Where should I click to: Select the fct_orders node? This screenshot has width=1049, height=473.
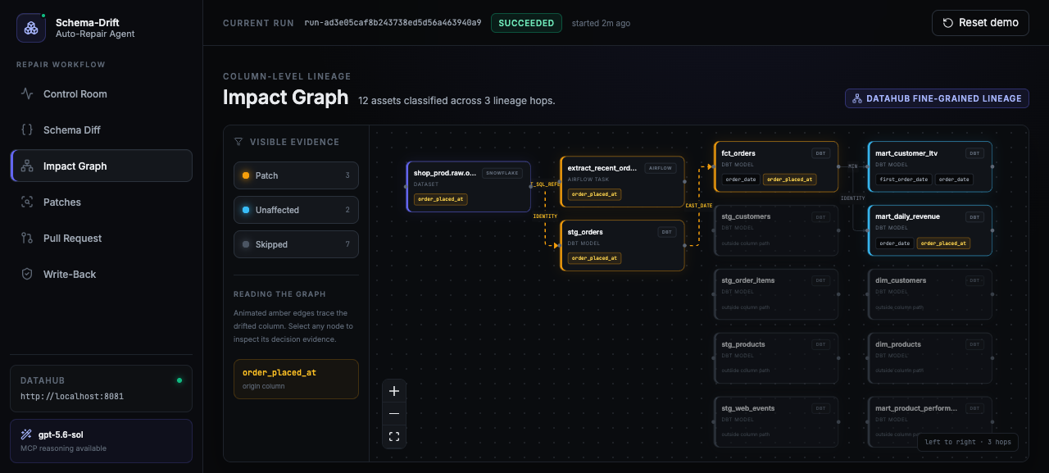776,166
